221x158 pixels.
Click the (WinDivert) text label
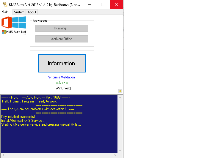pyautogui.click(x=63, y=88)
